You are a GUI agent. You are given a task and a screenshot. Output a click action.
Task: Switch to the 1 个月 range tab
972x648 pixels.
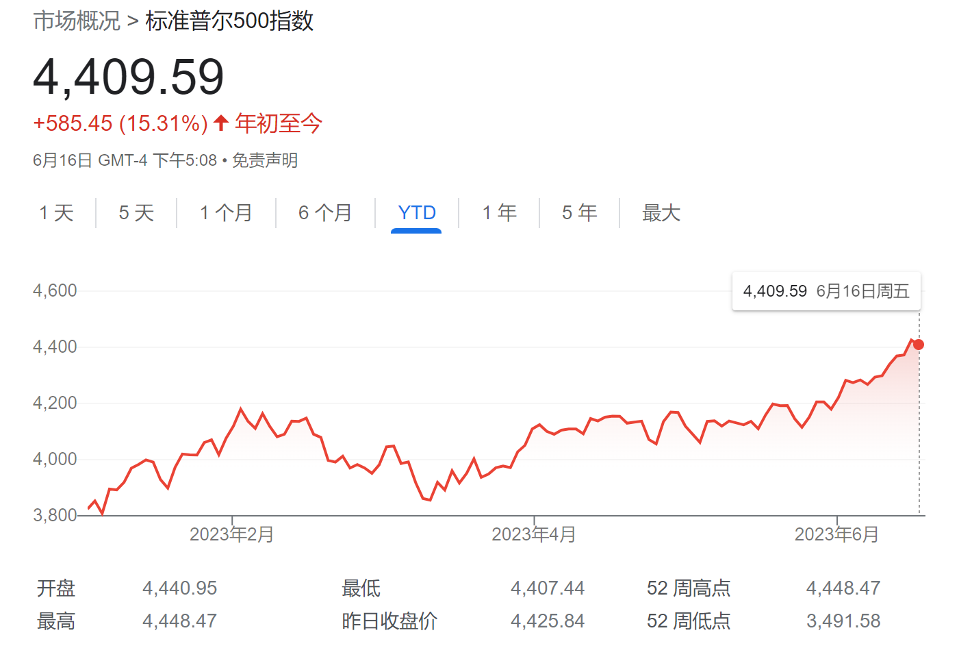click(226, 213)
